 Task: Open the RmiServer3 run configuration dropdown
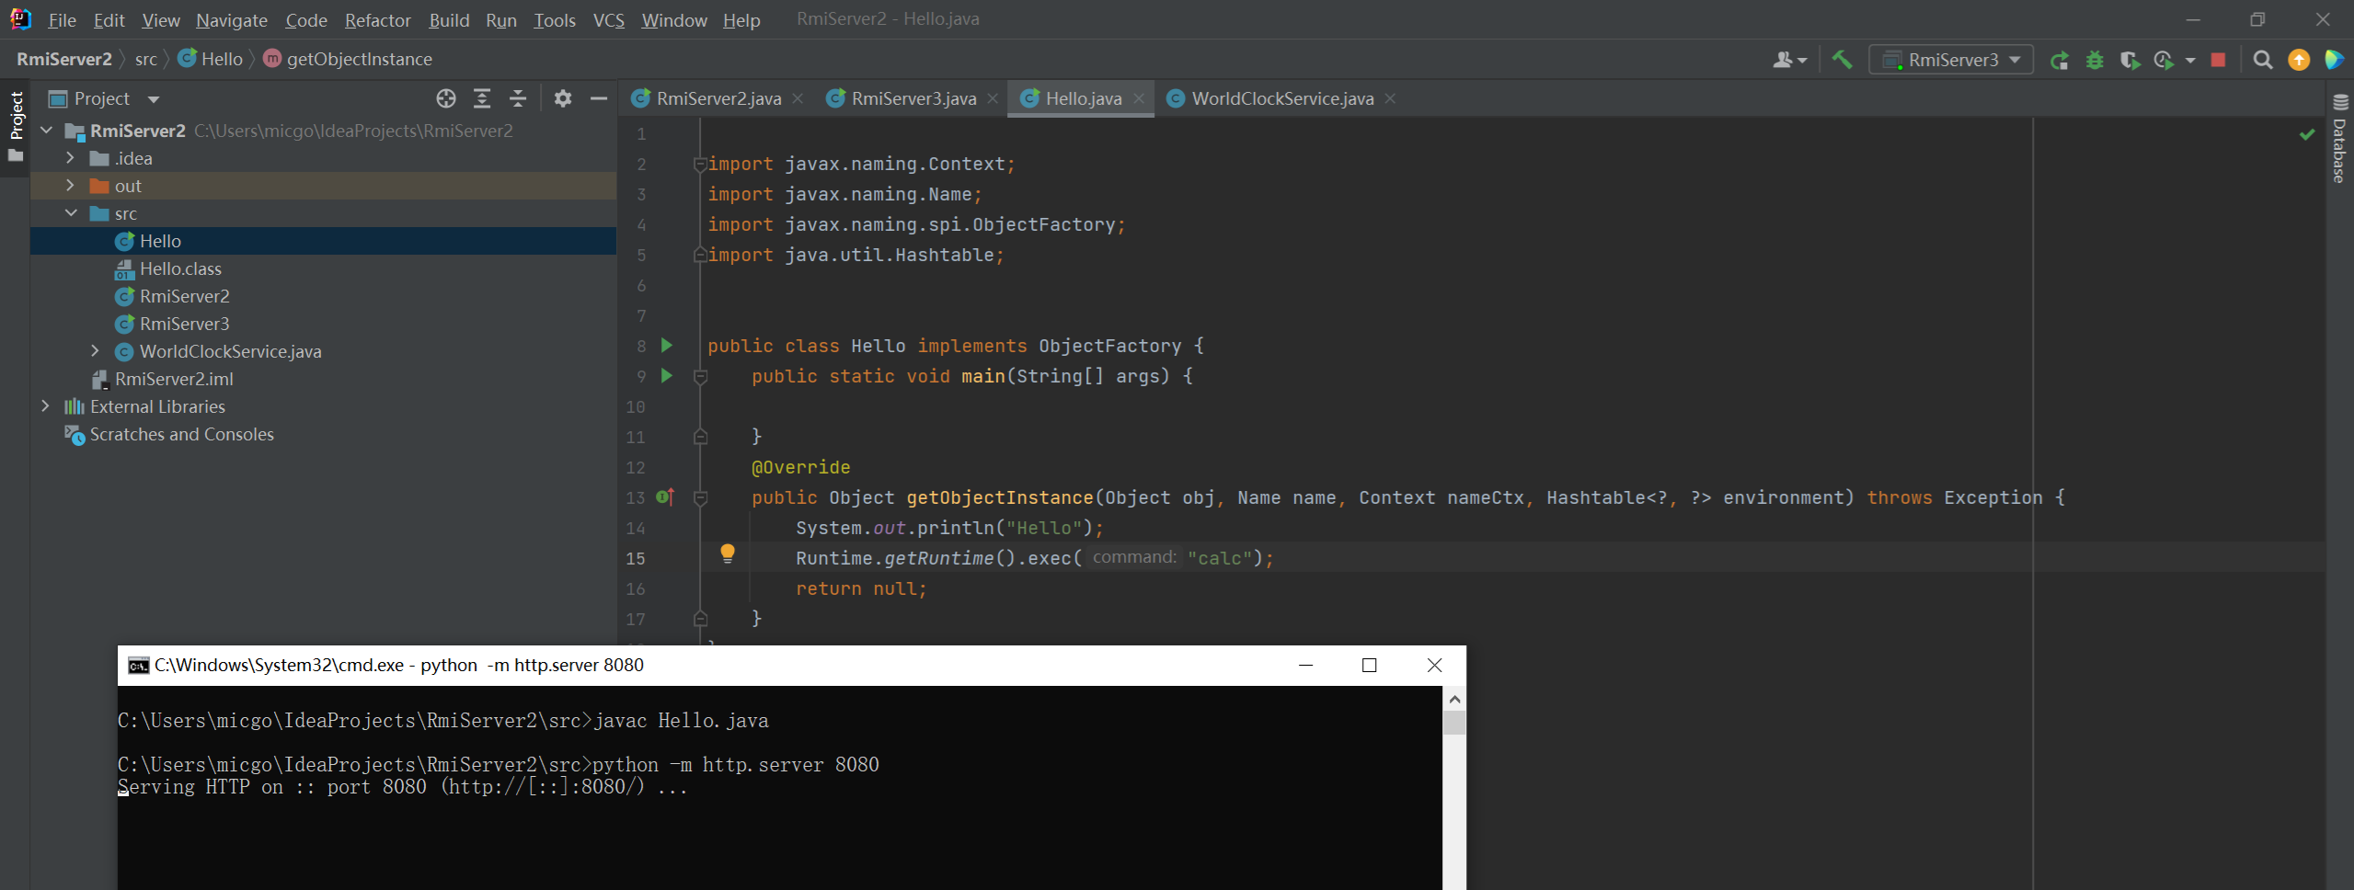point(1951,60)
